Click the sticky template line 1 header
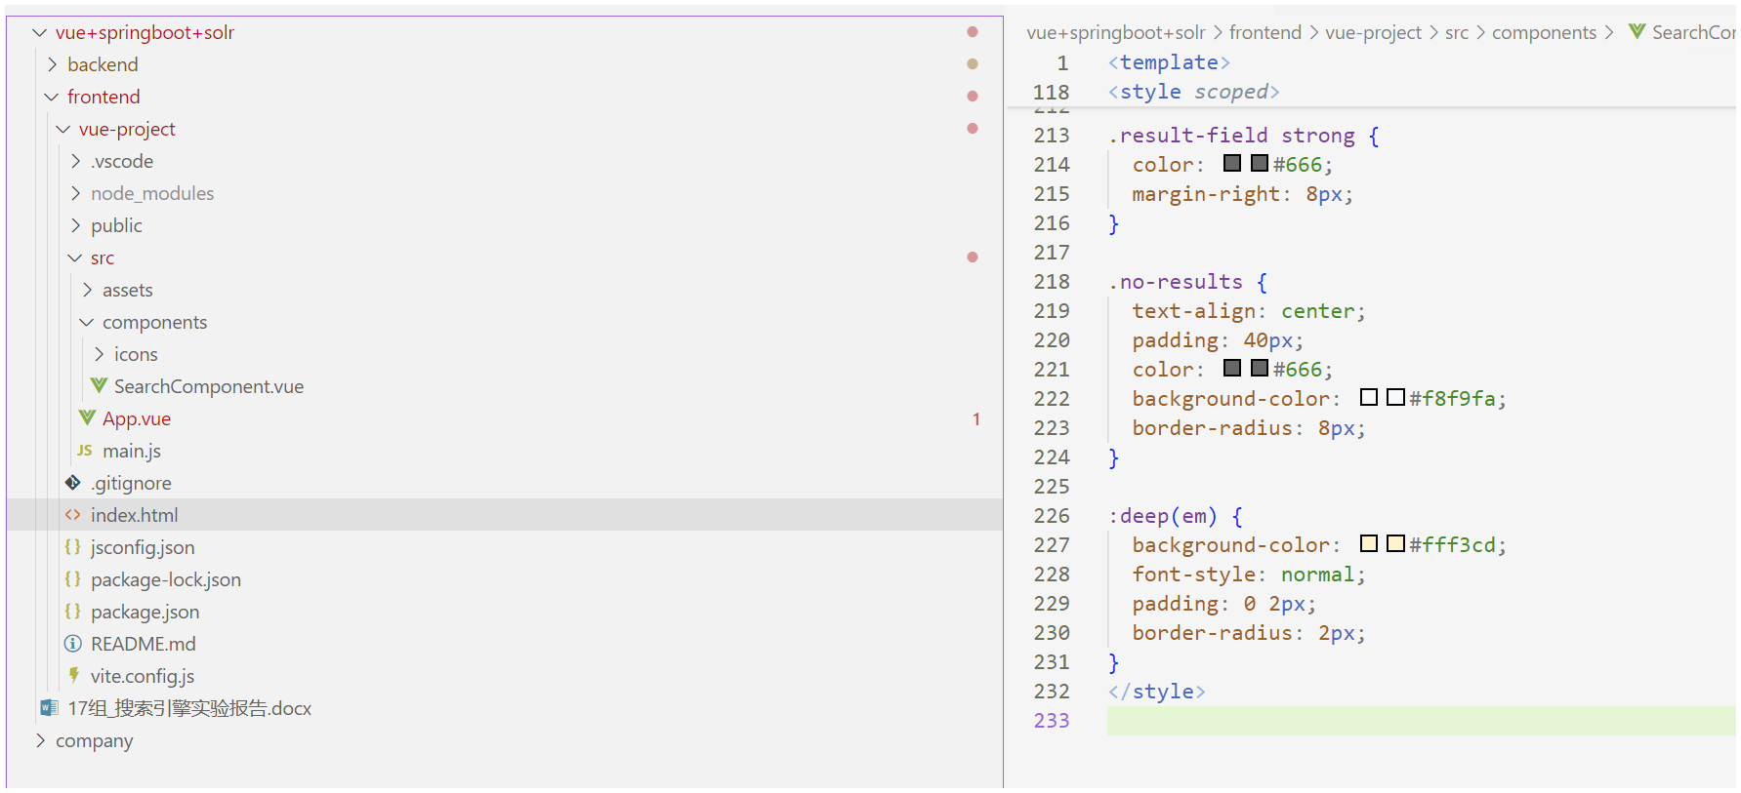 tap(1169, 62)
